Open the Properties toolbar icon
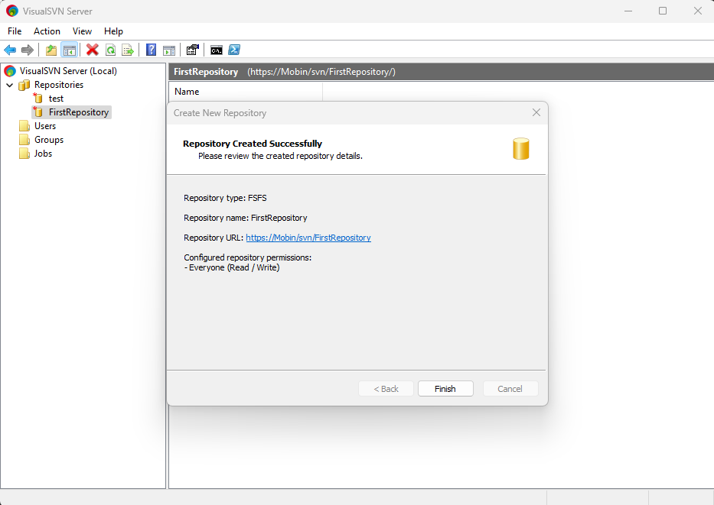The width and height of the screenshot is (714, 505). pos(192,50)
